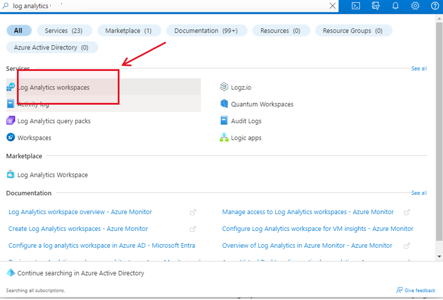
Task: Click external link icon beside Manage access doc
Action: pos(406,212)
